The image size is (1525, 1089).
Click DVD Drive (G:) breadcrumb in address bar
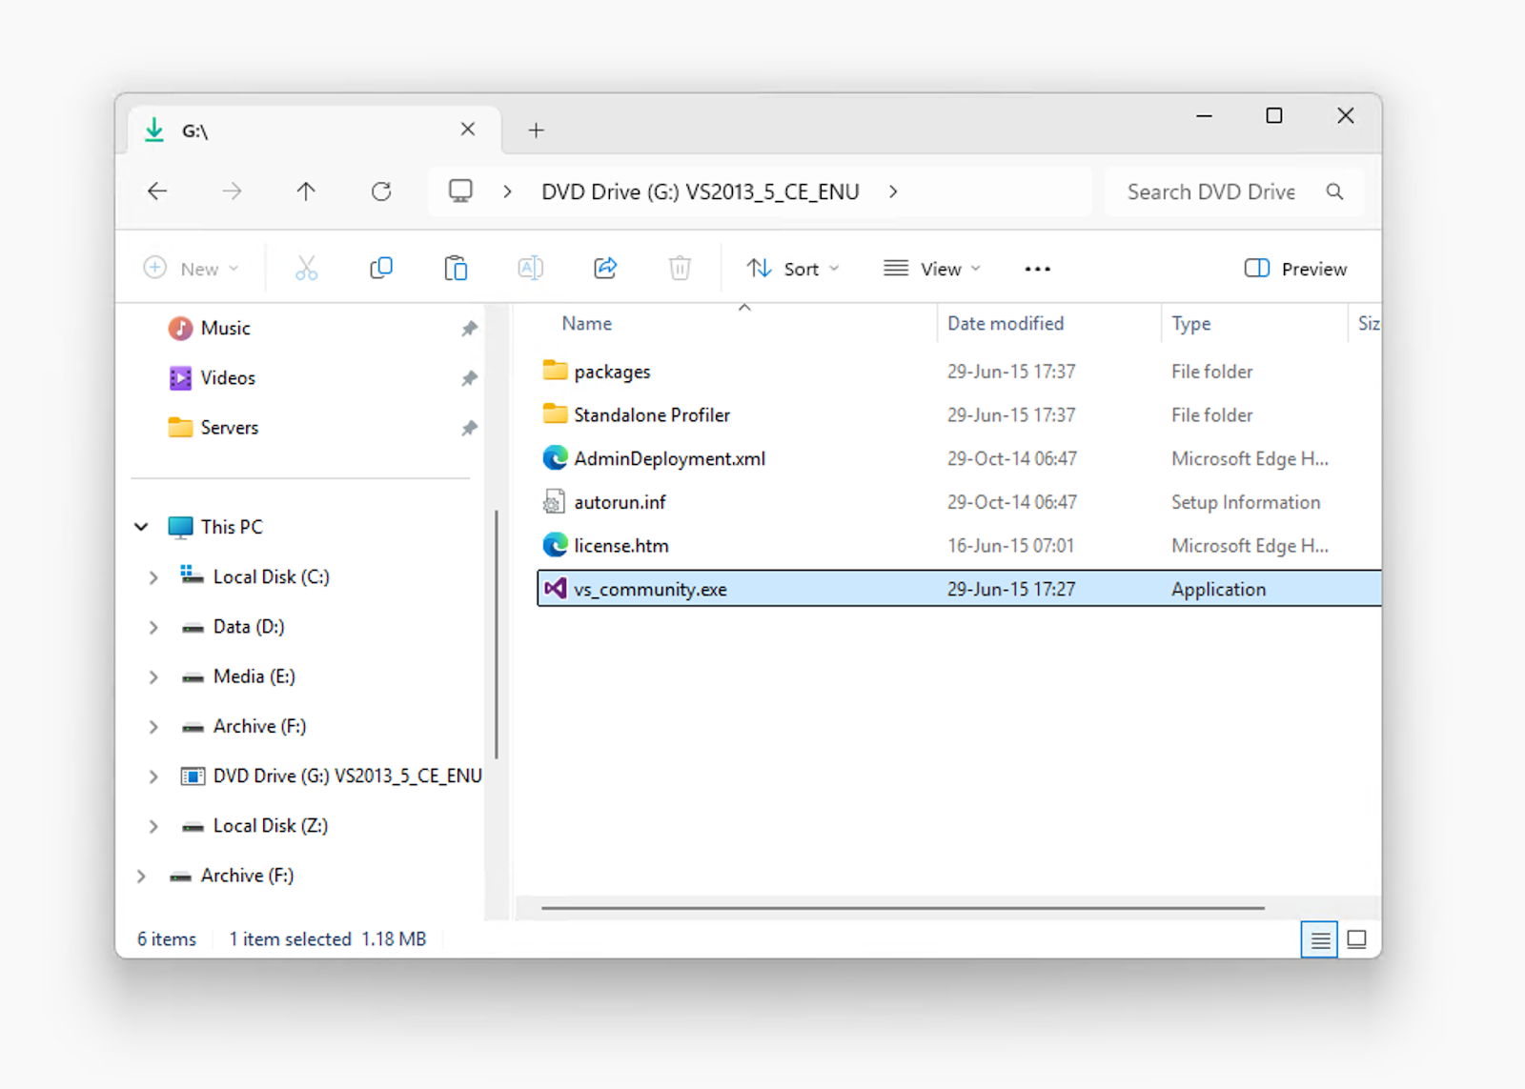coord(701,192)
